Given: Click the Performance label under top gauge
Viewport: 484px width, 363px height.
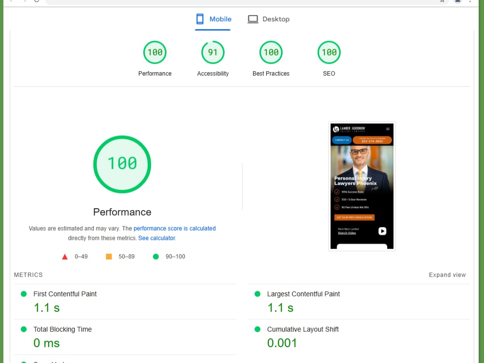Looking at the screenshot, I should (x=155, y=74).
